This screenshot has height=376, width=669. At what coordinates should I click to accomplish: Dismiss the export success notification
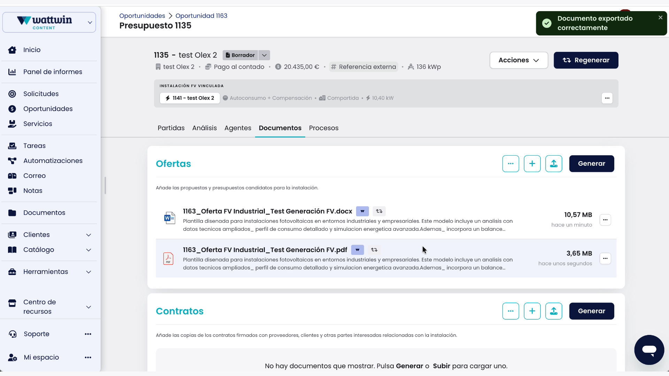pyautogui.click(x=660, y=17)
